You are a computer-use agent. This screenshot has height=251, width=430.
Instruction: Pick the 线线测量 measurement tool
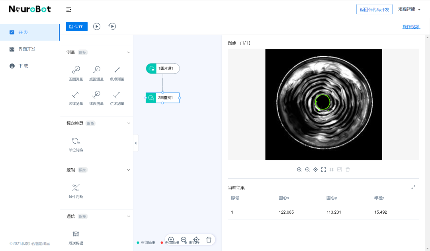(x=76, y=95)
